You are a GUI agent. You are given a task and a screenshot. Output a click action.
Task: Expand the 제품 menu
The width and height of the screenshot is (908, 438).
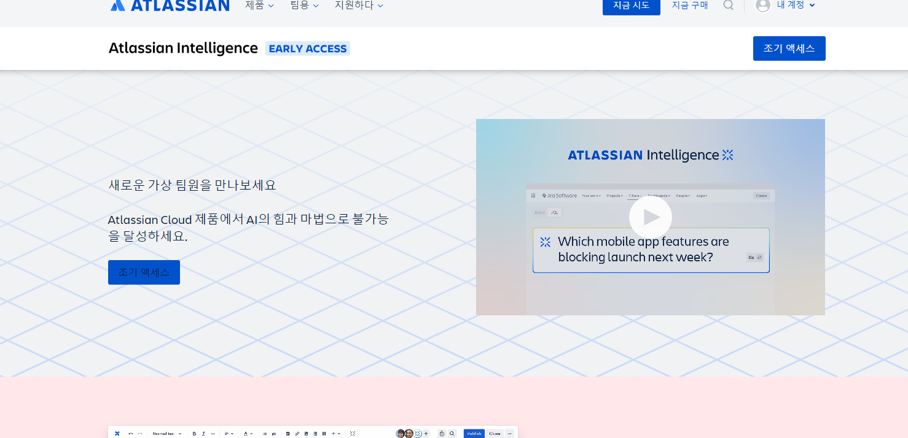tap(259, 5)
